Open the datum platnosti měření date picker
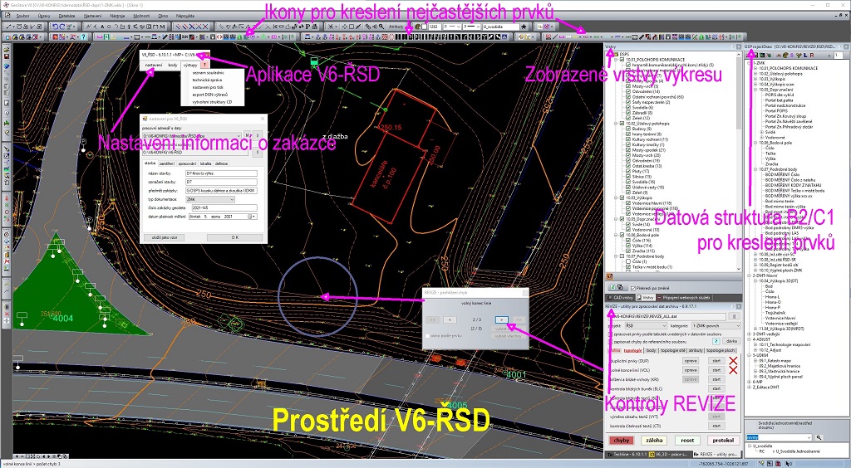This screenshot has width=851, height=468. click(251, 217)
